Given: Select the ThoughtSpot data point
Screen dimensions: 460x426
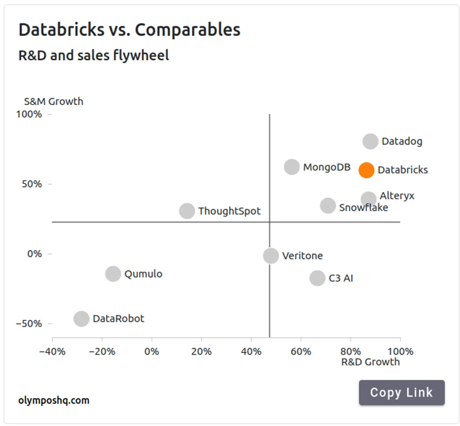Looking at the screenshot, I should [187, 211].
